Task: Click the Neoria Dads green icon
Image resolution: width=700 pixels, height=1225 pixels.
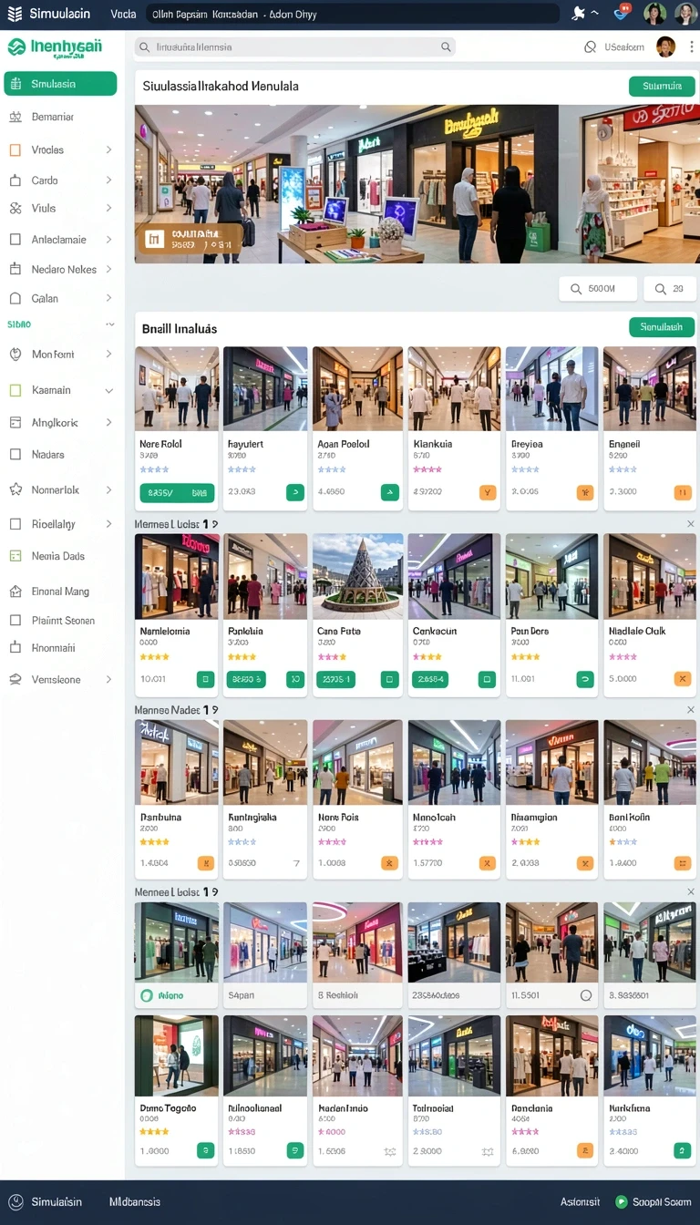Action: point(15,555)
